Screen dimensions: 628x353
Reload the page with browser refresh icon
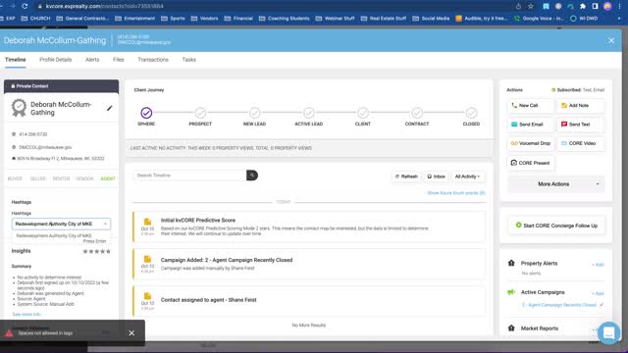click(x=25, y=6)
